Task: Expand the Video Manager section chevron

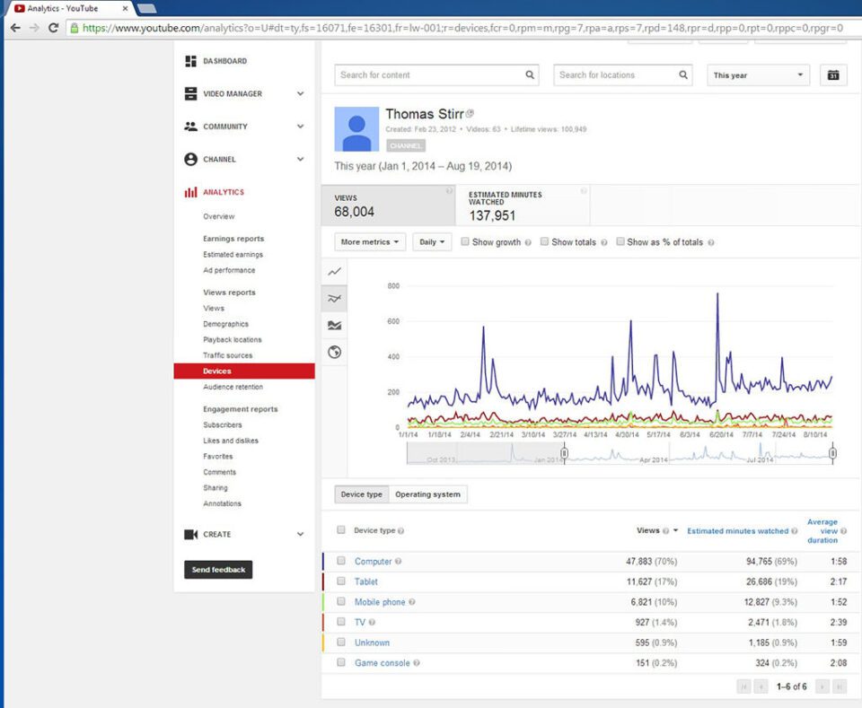Action: point(300,94)
